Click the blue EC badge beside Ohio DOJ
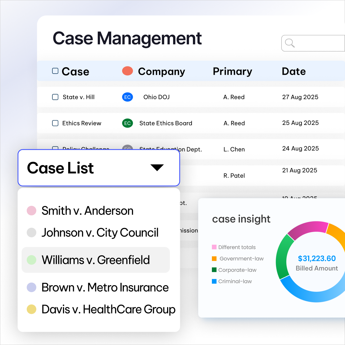 pos(127,97)
